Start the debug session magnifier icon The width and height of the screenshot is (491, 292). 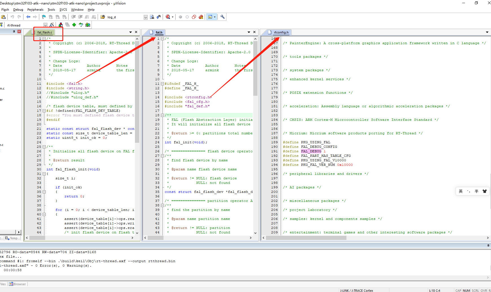point(168,17)
